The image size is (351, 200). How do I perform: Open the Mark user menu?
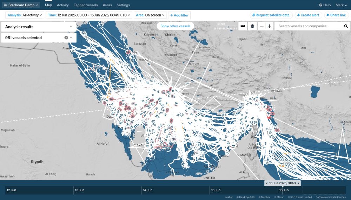pyautogui.click(x=341, y=5)
